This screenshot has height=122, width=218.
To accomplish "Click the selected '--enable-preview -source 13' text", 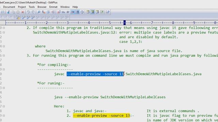I will 95,74.
